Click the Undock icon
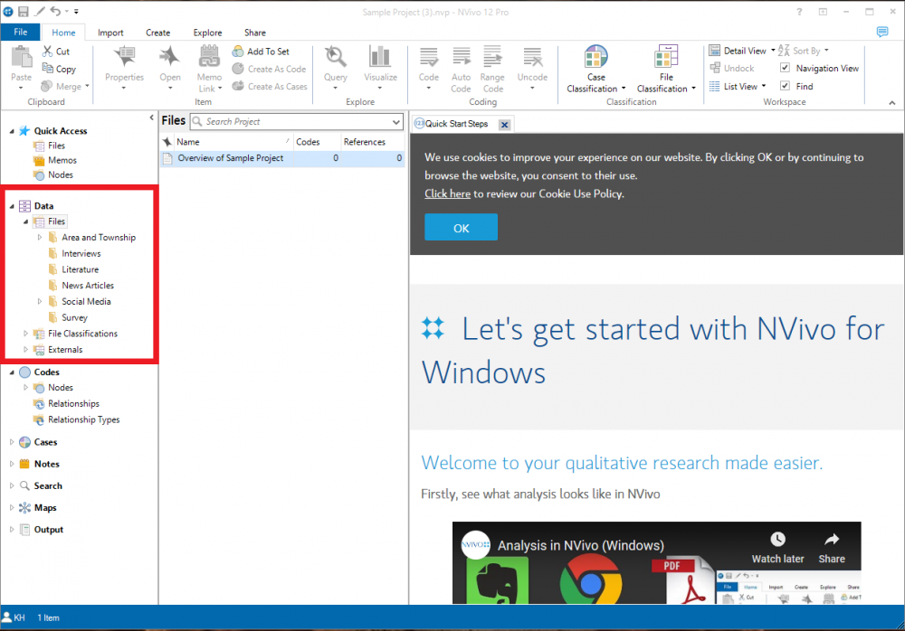Screen dimensions: 905x631 tap(715, 68)
